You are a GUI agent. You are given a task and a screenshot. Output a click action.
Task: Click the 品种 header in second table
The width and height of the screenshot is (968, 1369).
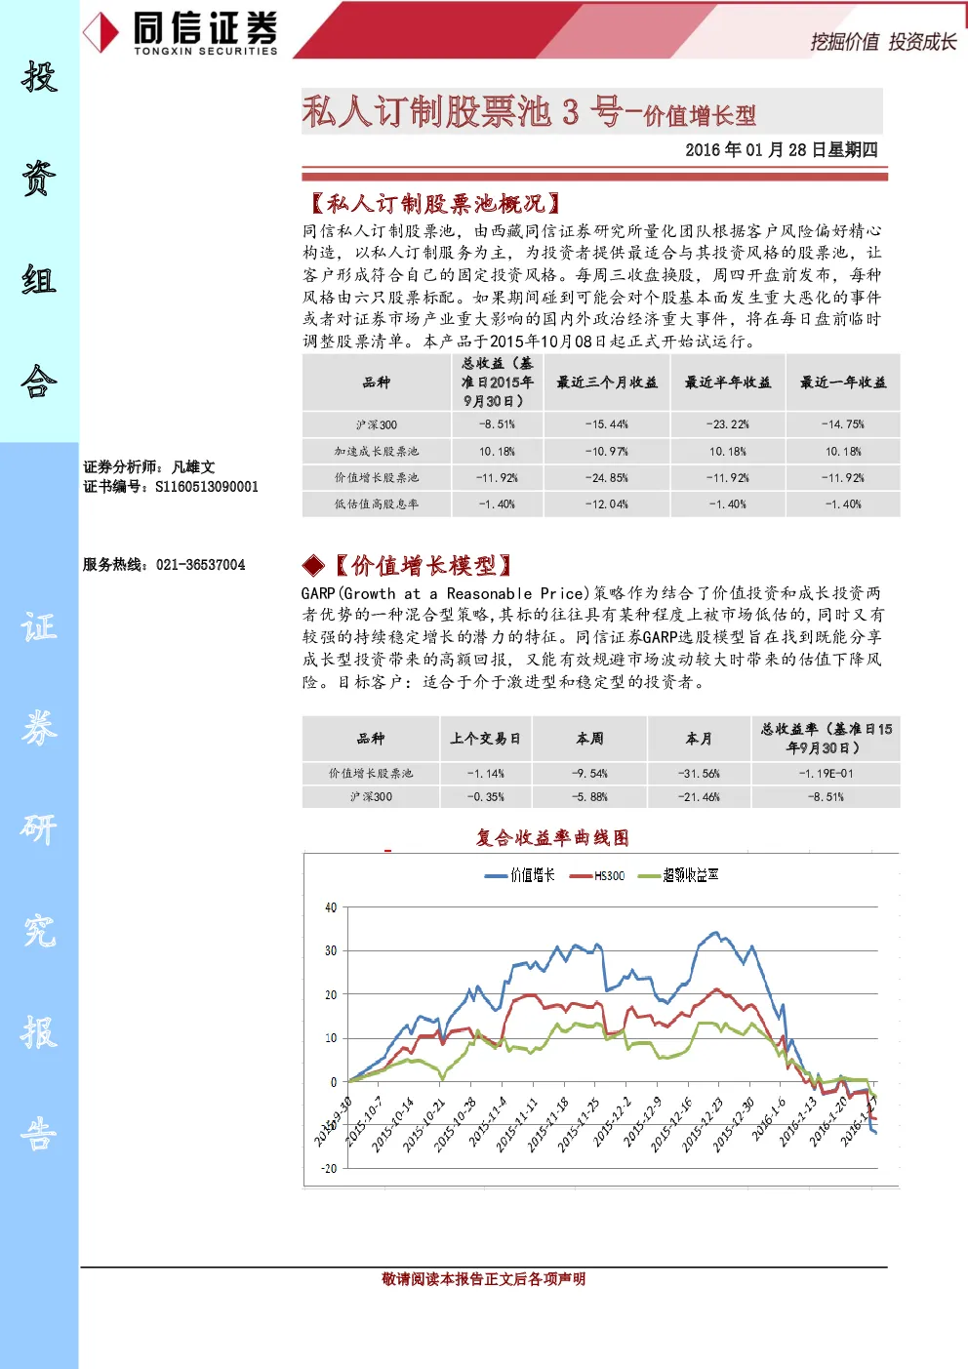pos(371,739)
